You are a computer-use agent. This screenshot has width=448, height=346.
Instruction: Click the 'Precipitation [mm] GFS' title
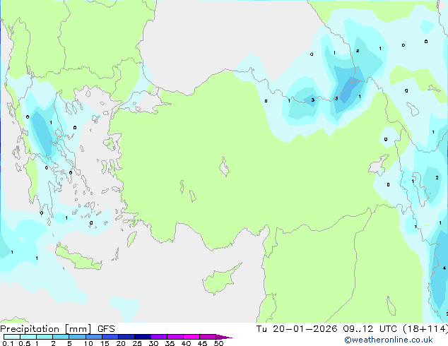coord(57,329)
